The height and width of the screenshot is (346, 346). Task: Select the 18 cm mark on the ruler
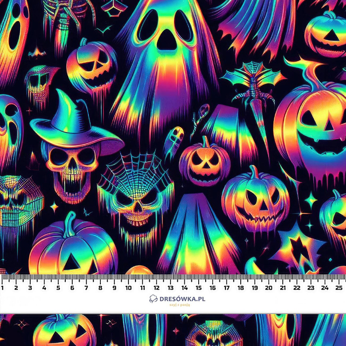241,287
